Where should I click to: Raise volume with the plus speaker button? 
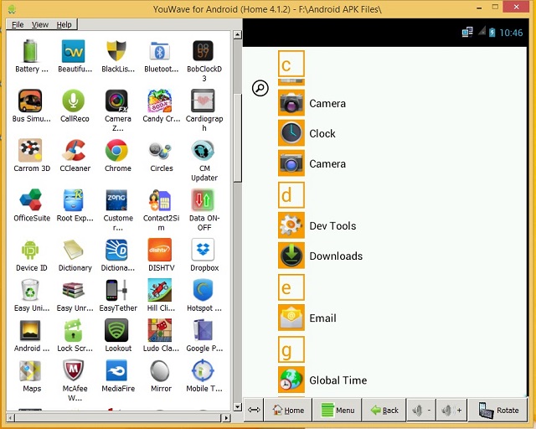point(451,410)
